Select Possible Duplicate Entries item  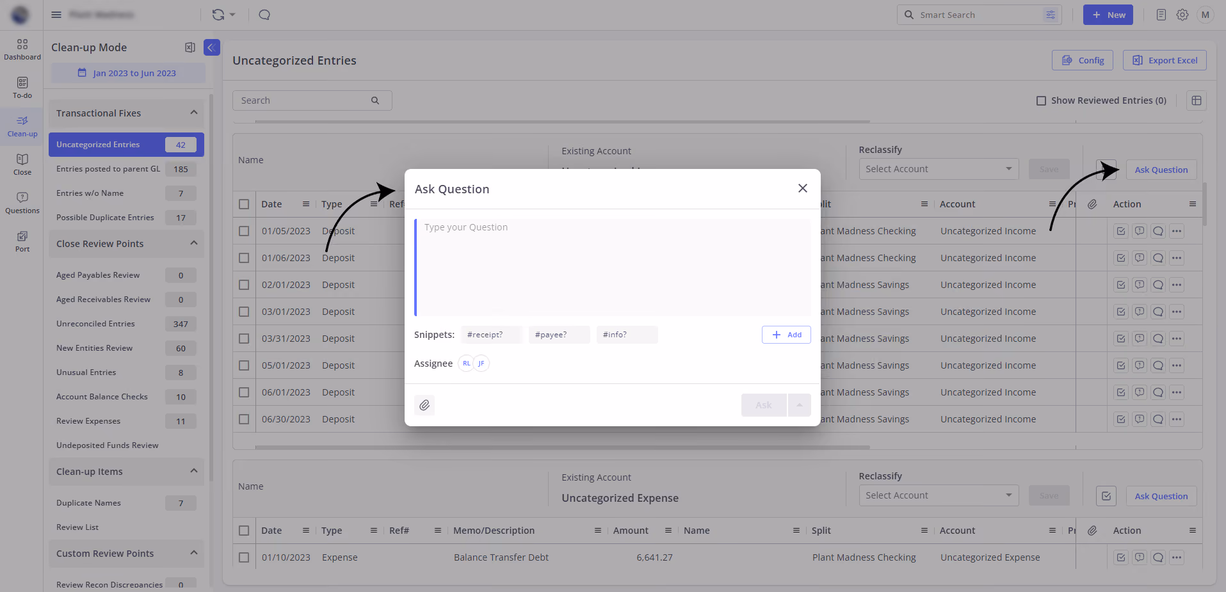(126, 218)
